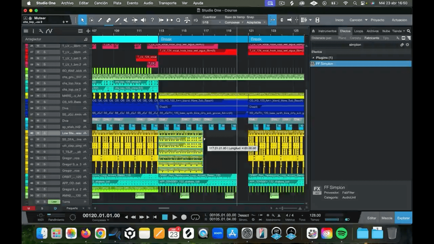Switch to the Loops browser tab
Viewport: 434px width, 244px height.
pos(358,31)
